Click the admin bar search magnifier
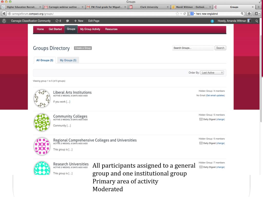 click(x=257, y=21)
